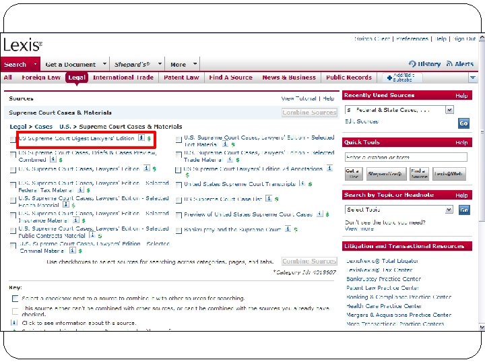Switch to Foreign Law subtab
Viewport: 485px width, 364px height.
(x=41, y=78)
